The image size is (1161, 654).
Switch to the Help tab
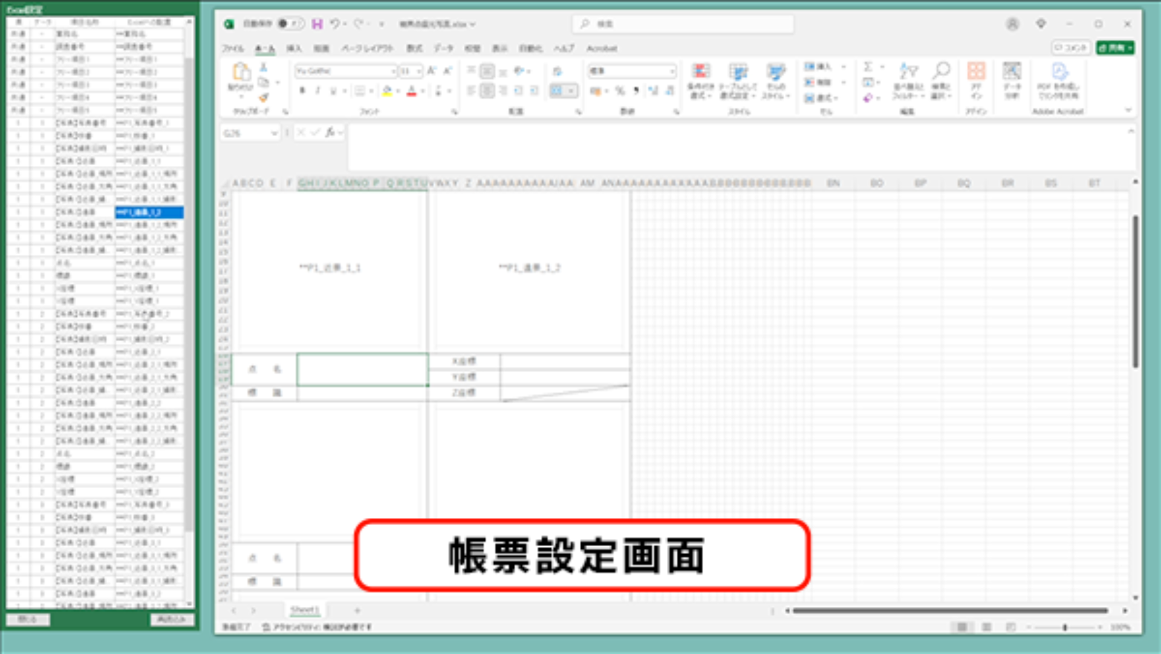coord(564,48)
